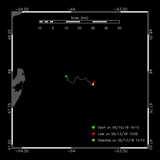160x160 pixels.
Task: Click the 'Scale (km)' title
Action: 79,18
